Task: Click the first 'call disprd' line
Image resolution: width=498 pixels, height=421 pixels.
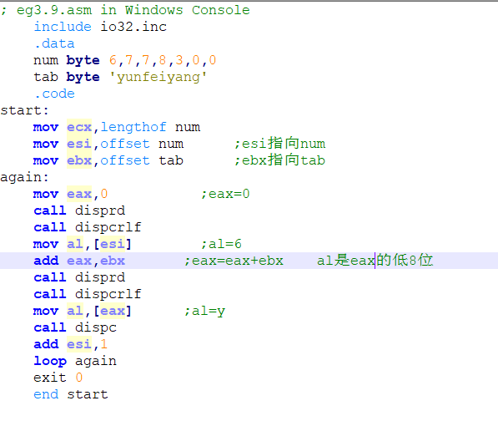Action: coord(79,210)
